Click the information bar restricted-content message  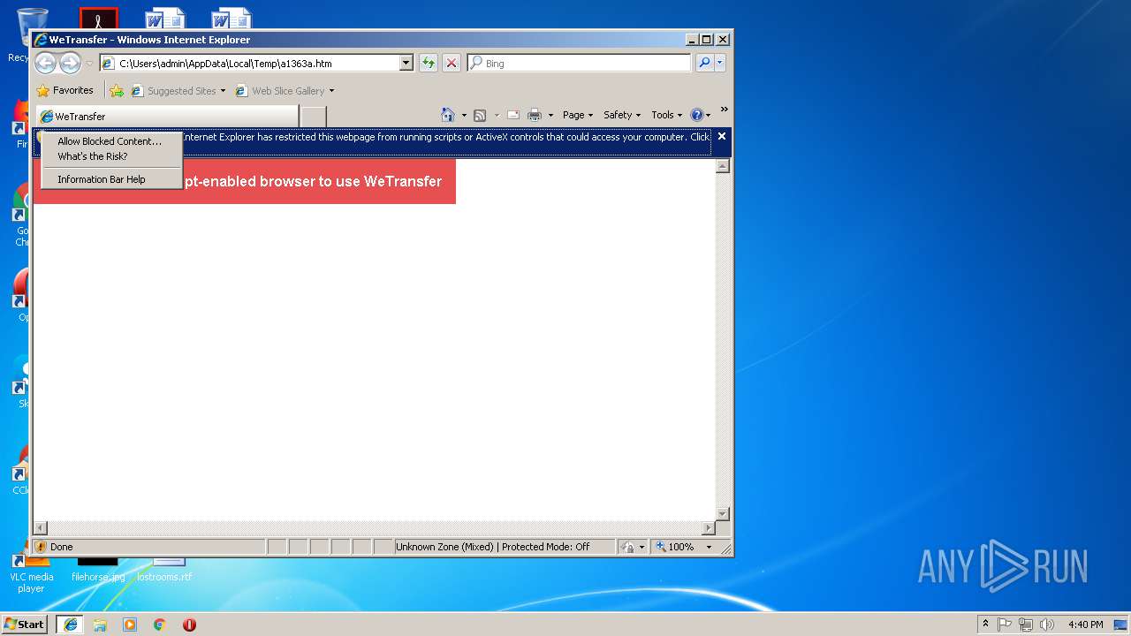click(444, 137)
